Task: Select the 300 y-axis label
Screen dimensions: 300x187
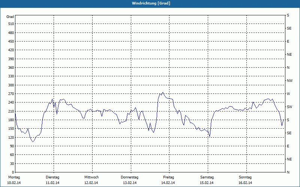Action: coord(11,85)
